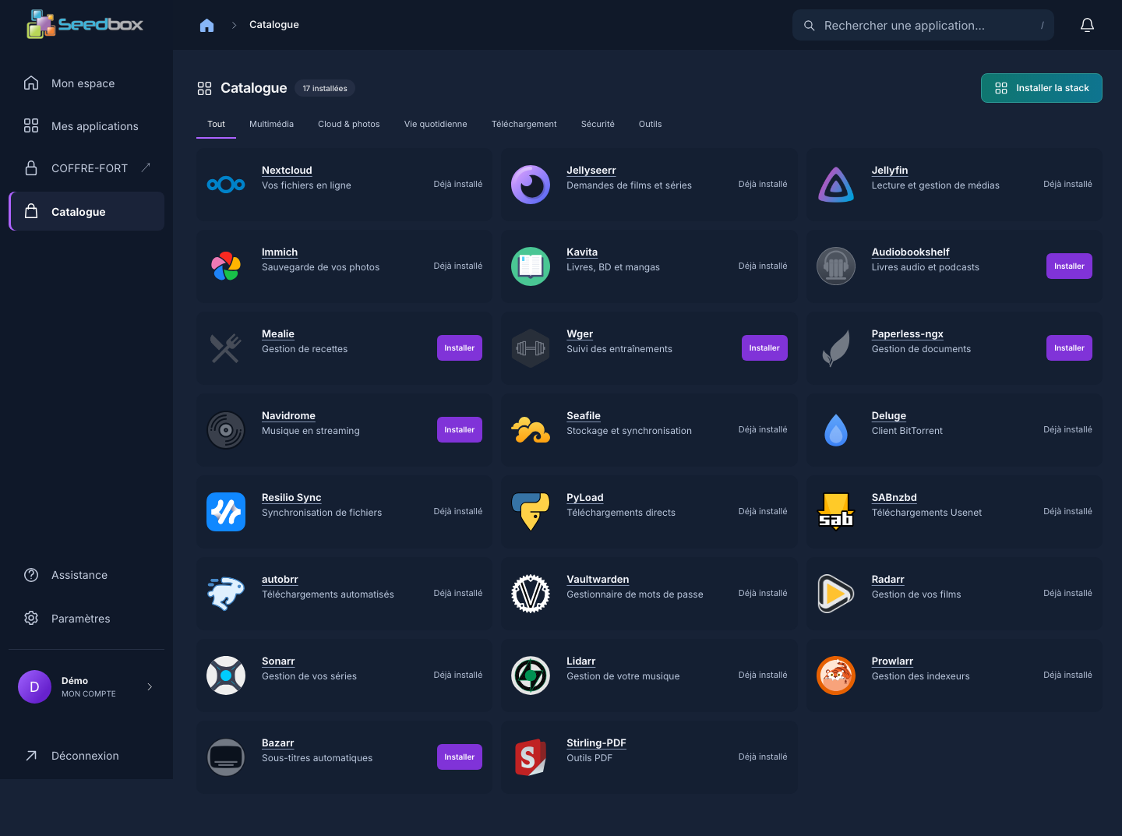Click the Installer la stack button
The height and width of the screenshot is (836, 1122).
1041,88
